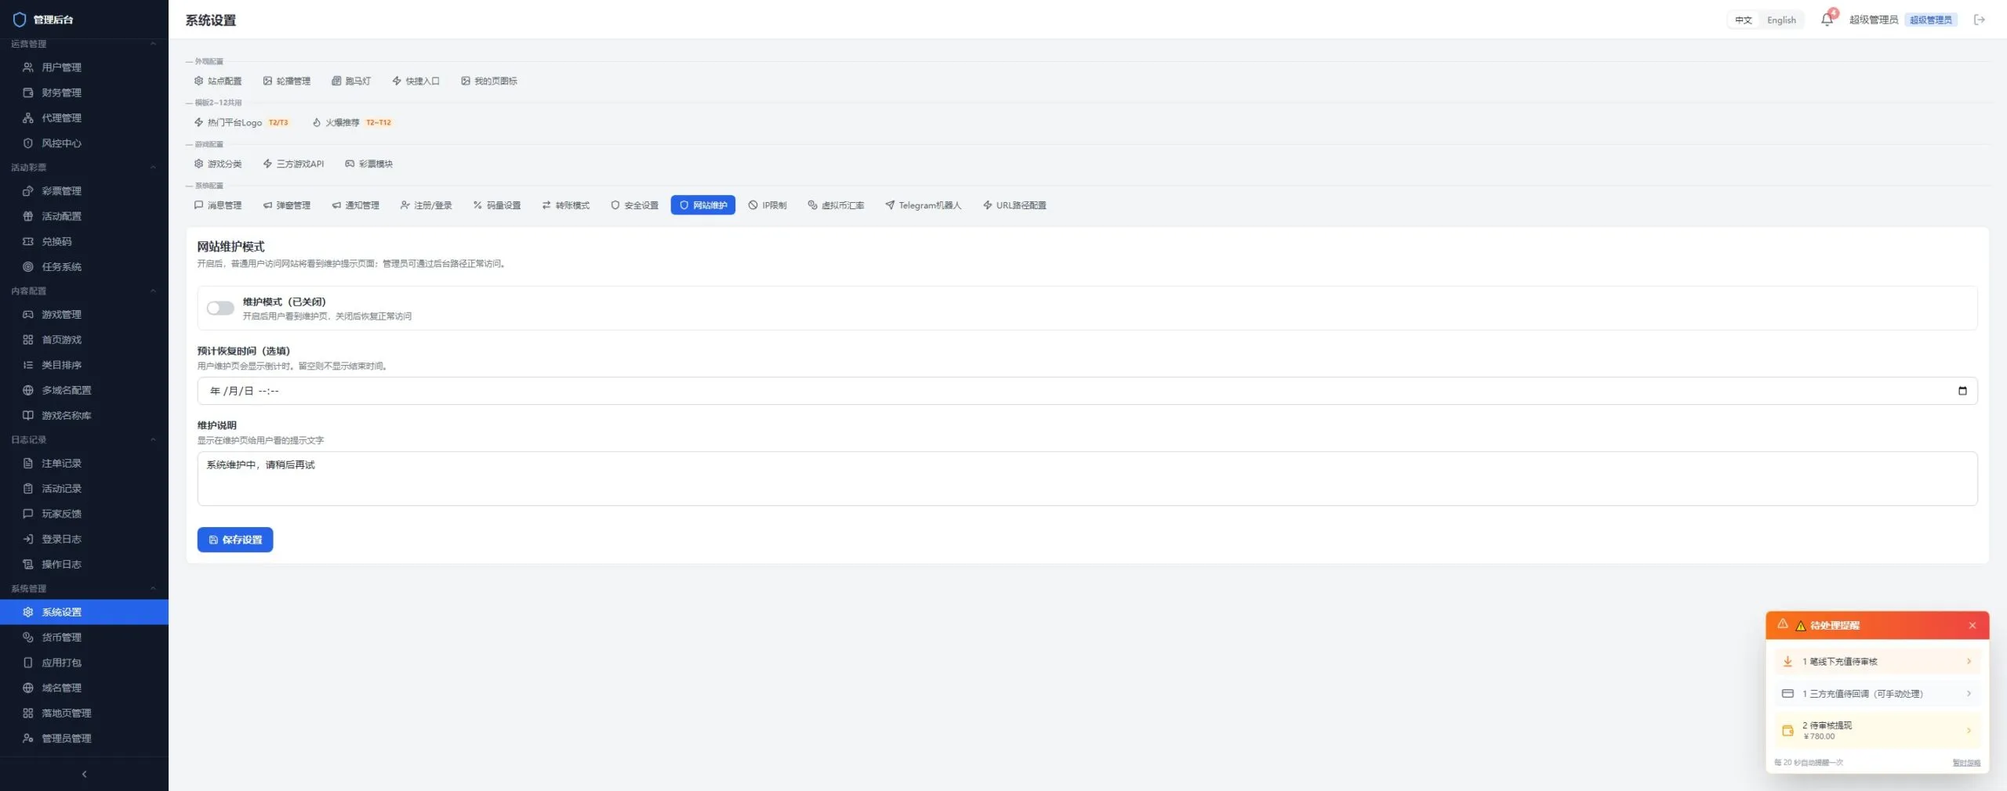Viewport: 2007px width, 791px height.
Task: Open 货币管理 in the sidebar
Action: 84,637
